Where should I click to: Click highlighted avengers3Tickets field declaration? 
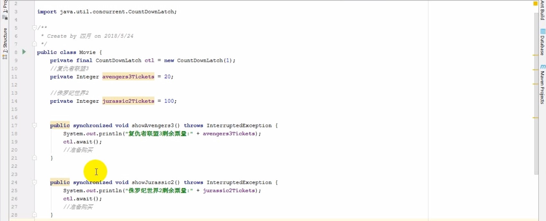click(128, 77)
